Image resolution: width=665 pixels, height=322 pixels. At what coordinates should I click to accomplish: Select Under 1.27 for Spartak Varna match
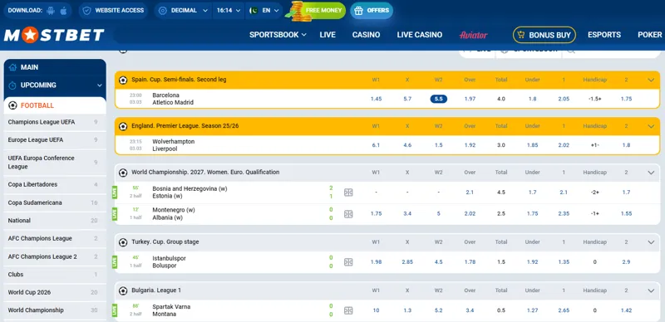tap(532, 310)
